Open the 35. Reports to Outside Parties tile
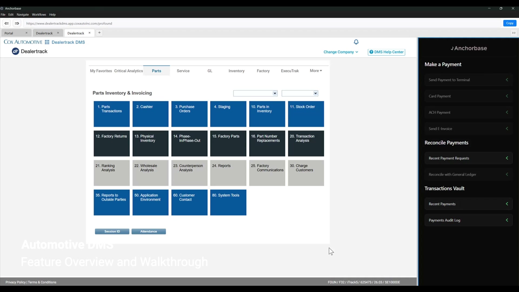 pos(112,202)
